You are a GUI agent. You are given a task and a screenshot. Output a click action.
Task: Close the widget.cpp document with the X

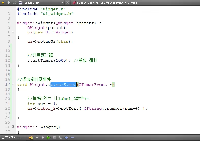[68, 3]
